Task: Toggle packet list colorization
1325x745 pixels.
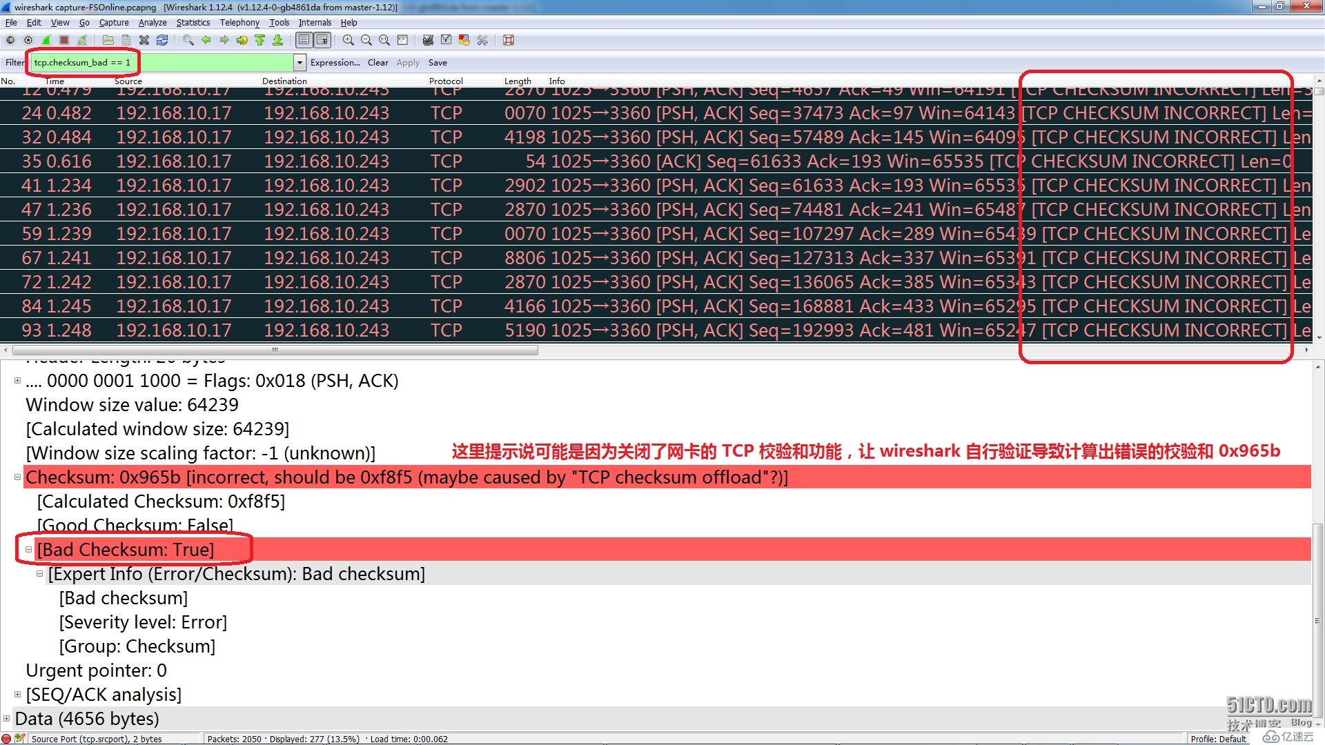Action: click(x=304, y=40)
